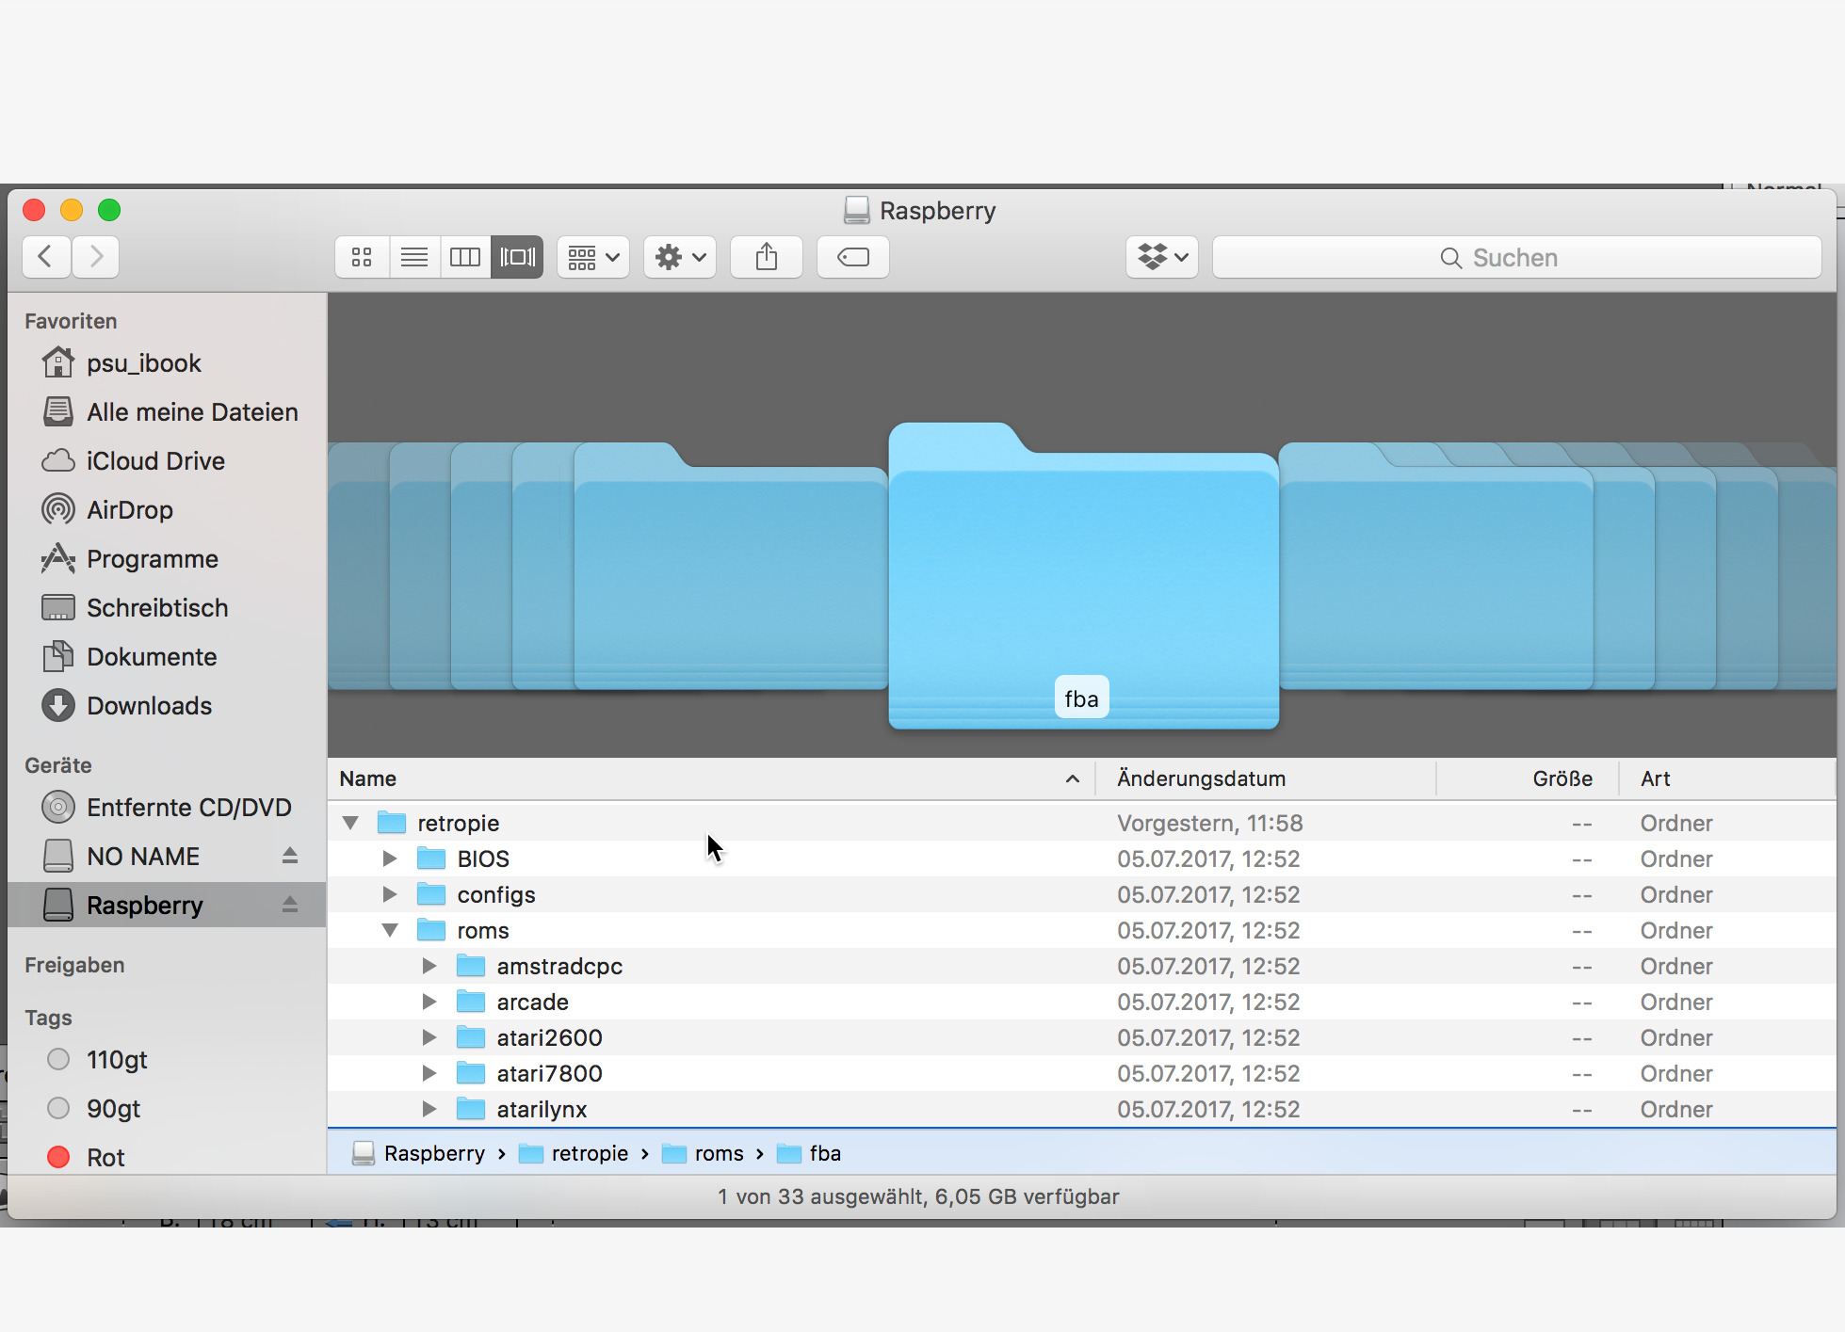The height and width of the screenshot is (1332, 1845).
Task: Click the Edit Tags toolbar icon
Action: 853,257
